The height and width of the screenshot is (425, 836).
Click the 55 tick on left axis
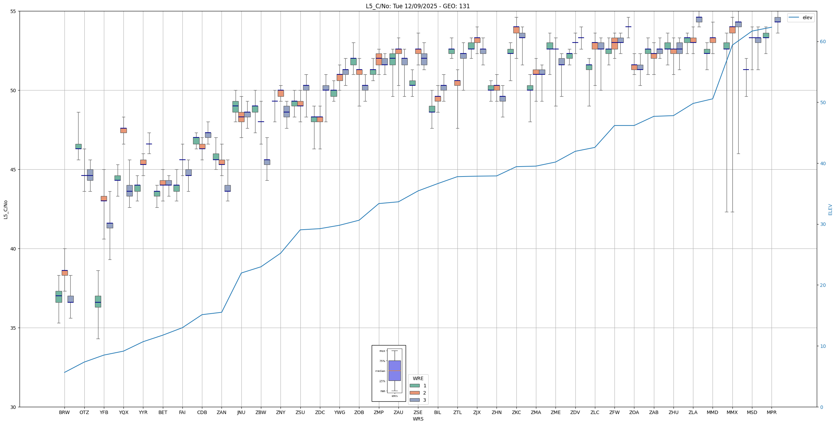pyautogui.click(x=13, y=11)
